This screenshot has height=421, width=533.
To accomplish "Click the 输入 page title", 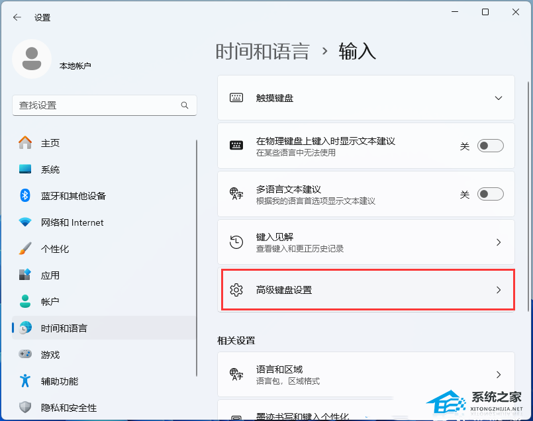I will [358, 52].
